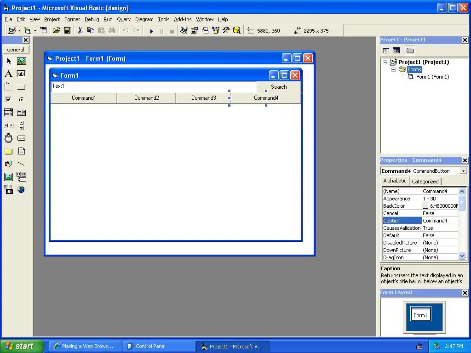The image size is (471, 353).
Task: Click the Text1 text box on form
Action: click(154, 87)
